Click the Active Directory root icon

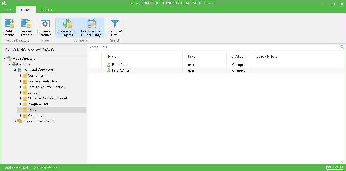tap(9, 58)
